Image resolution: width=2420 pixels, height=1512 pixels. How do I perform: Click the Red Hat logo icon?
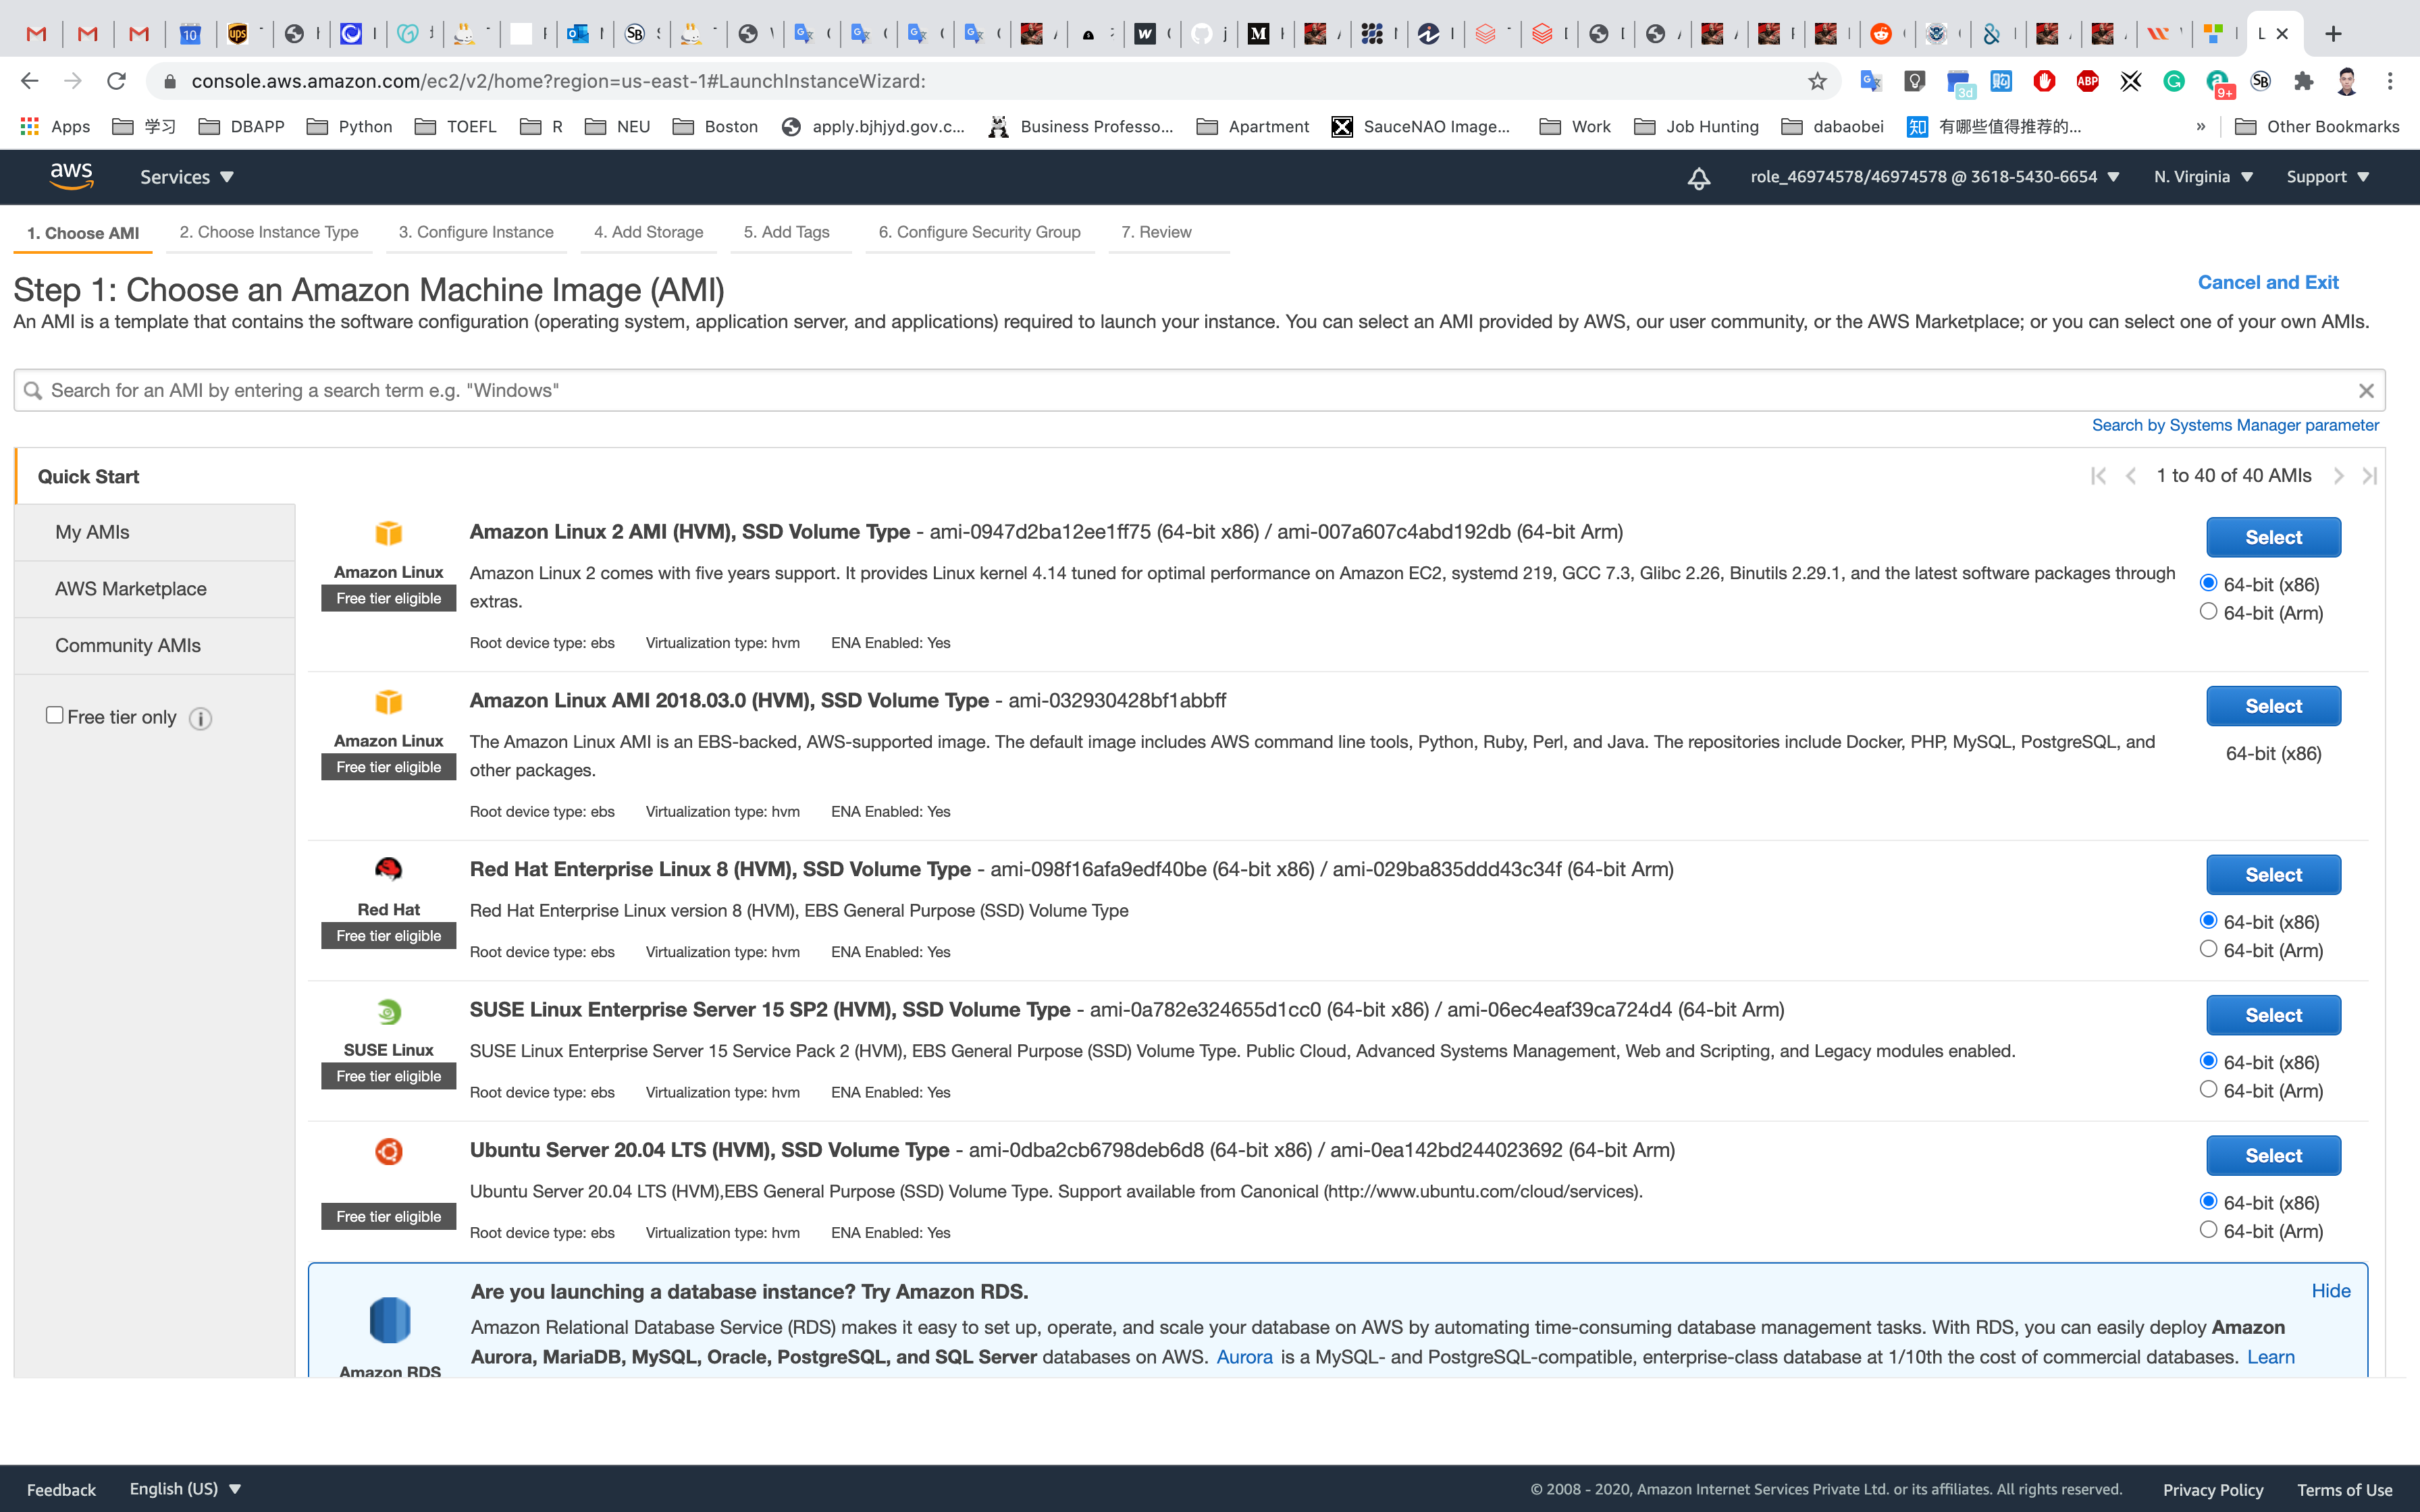pos(388,869)
